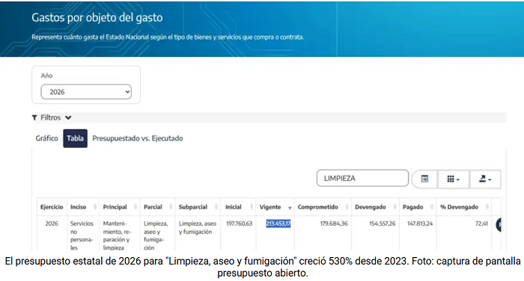Focus the search field containing LIMPIEZA
Viewport: 524px width, 281px height.
click(362, 178)
